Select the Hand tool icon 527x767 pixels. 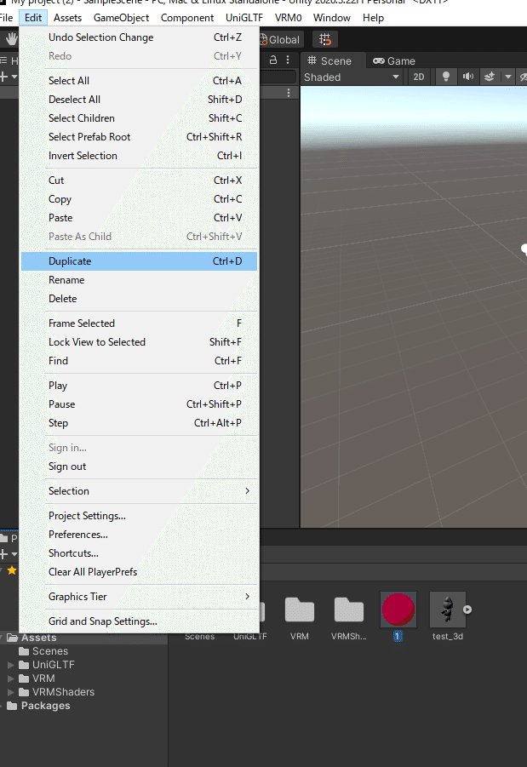click(11, 39)
